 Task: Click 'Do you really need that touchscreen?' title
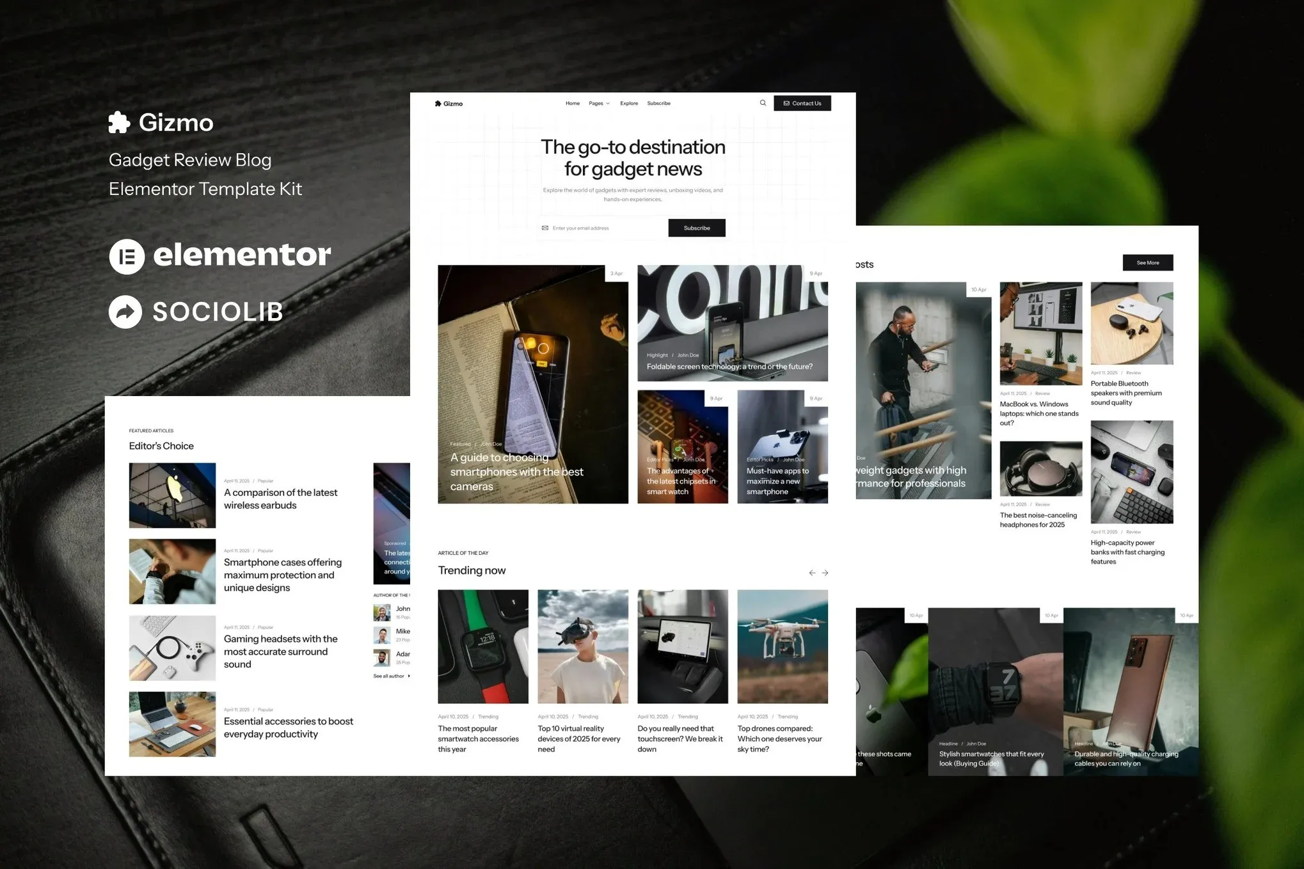[680, 738]
